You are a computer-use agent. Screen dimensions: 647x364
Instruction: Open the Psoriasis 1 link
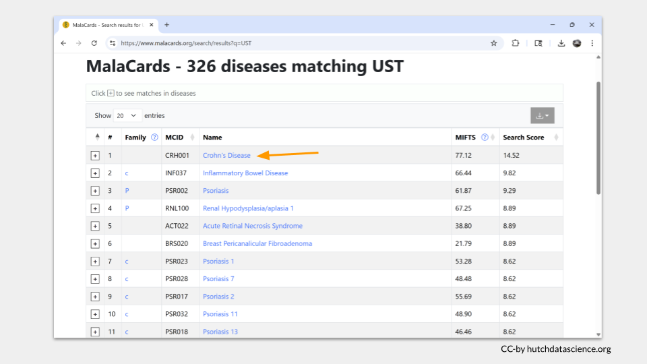[x=218, y=262]
